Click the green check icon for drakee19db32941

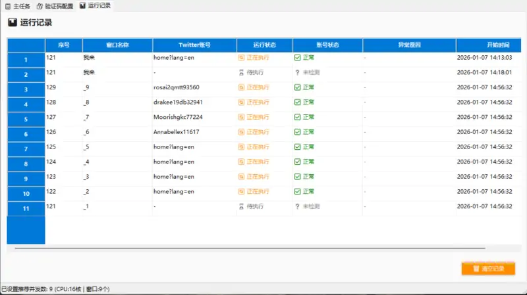298,102
